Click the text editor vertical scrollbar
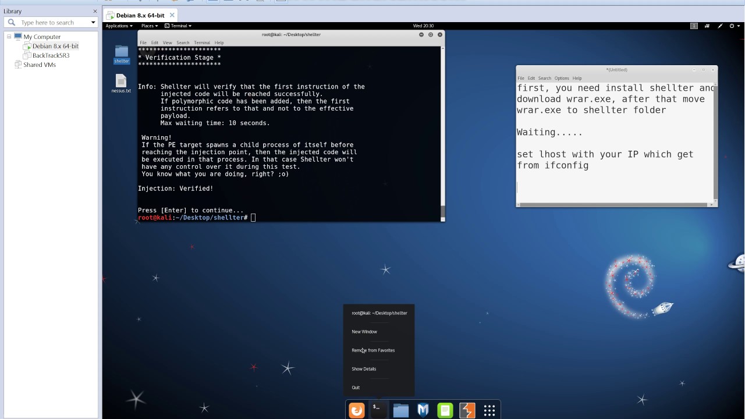745x419 pixels. (x=716, y=143)
